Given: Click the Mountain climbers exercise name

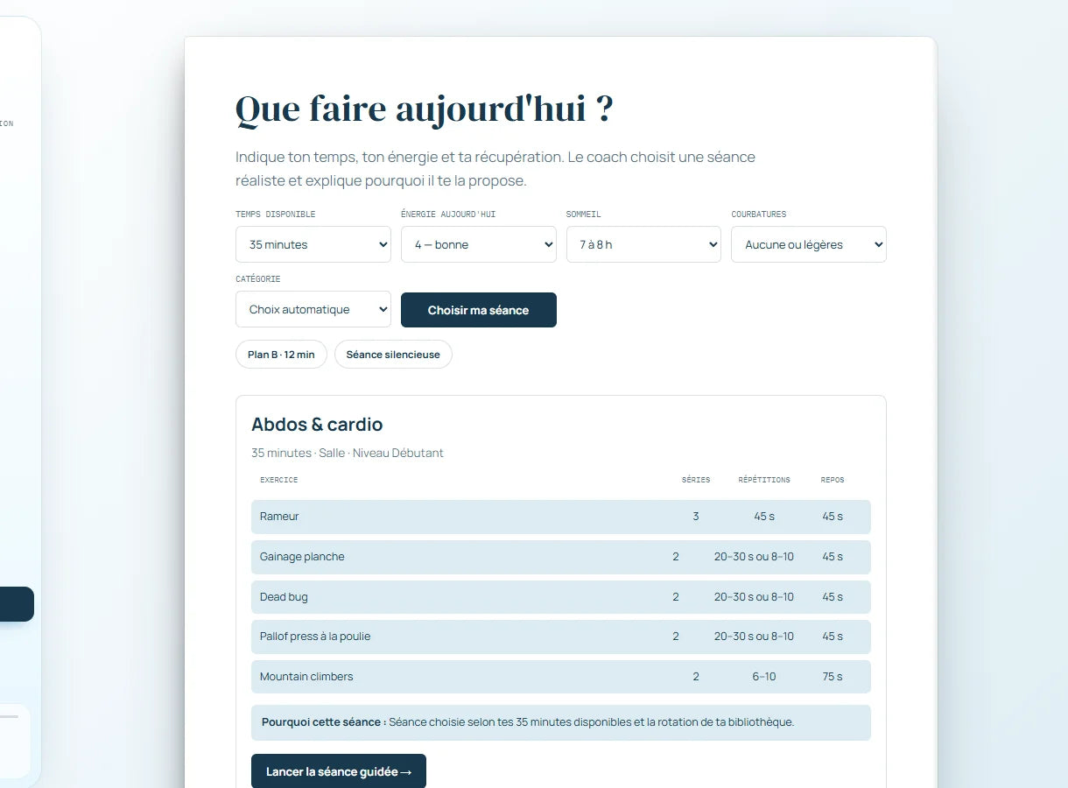Looking at the screenshot, I should [x=306, y=677].
